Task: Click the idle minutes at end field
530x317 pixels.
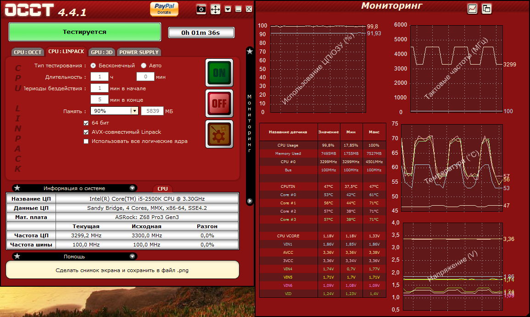Action: point(100,99)
